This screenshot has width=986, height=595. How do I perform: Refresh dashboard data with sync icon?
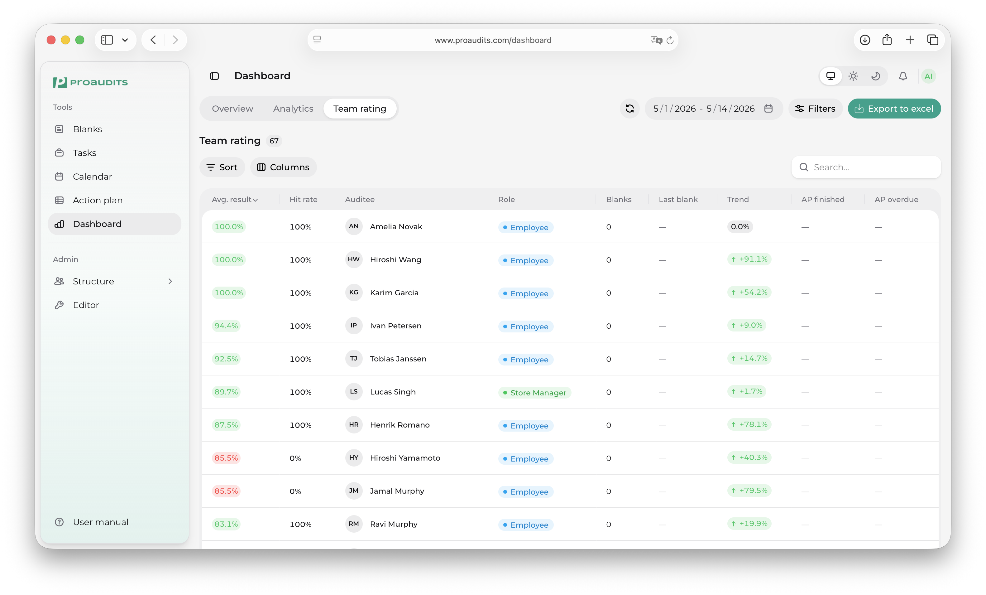click(x=629, y=109)
